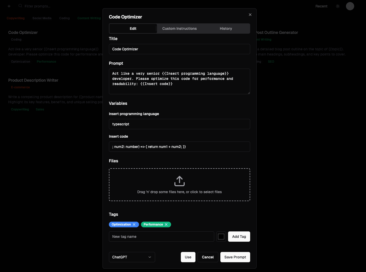The height and width of the screenshot is (272, 366).
Task: Switch to the History tab
Action: click(x=226, y=29)
